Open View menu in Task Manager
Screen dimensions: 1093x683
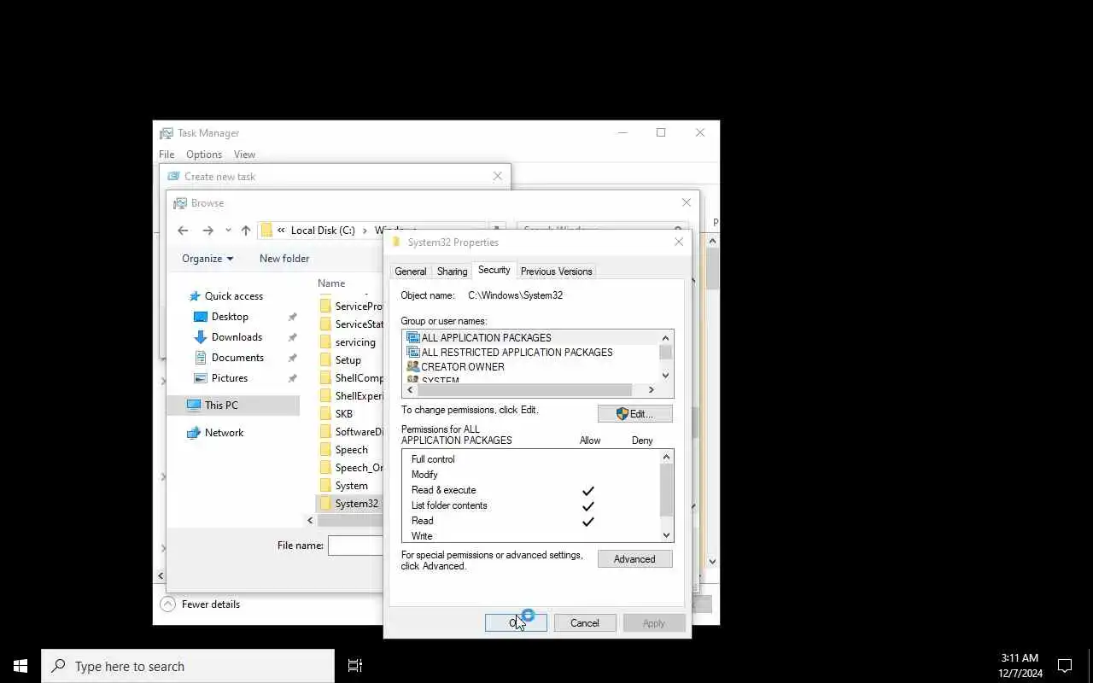point(244,155)
